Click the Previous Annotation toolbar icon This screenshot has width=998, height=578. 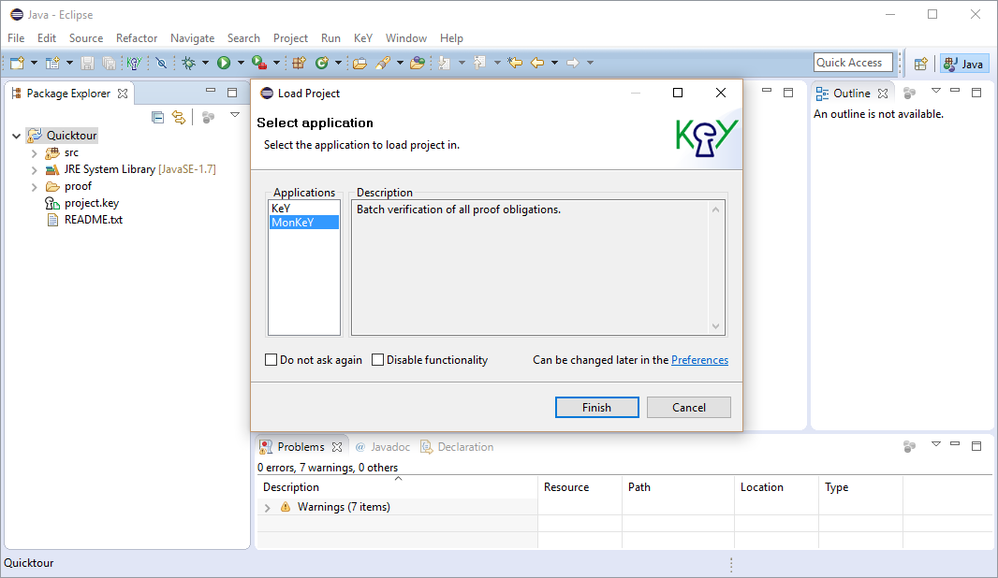click(x=480, y=63)
